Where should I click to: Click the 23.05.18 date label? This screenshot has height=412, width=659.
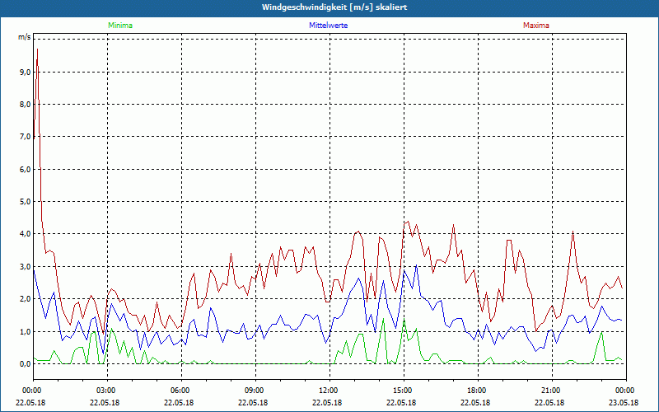[x=624, y=402]
